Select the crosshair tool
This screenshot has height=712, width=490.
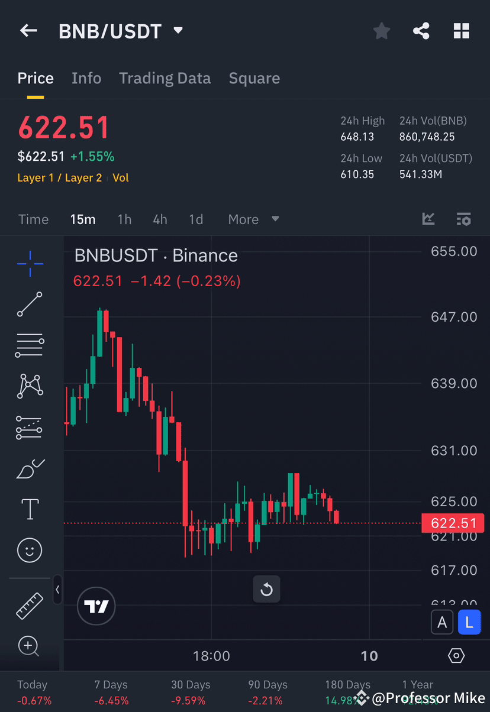pos(29,264)
